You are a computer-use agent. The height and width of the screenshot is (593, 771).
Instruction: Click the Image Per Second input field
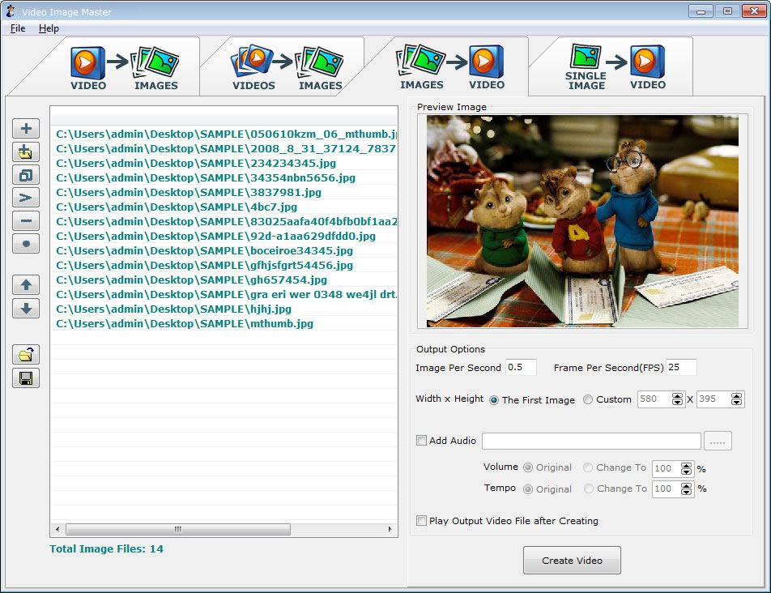[521, 367]
